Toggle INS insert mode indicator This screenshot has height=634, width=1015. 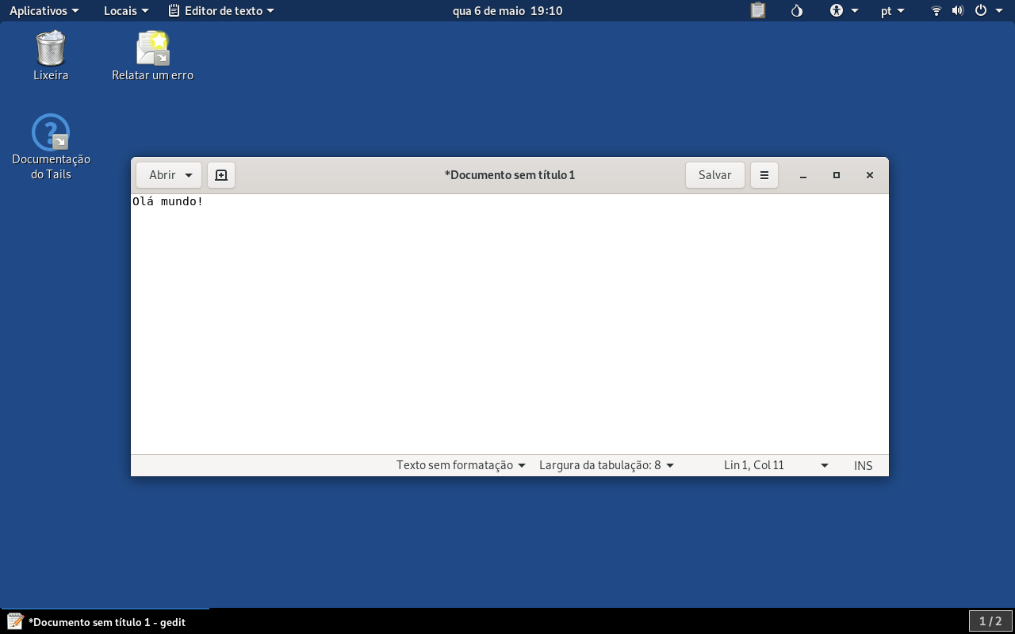864,465
